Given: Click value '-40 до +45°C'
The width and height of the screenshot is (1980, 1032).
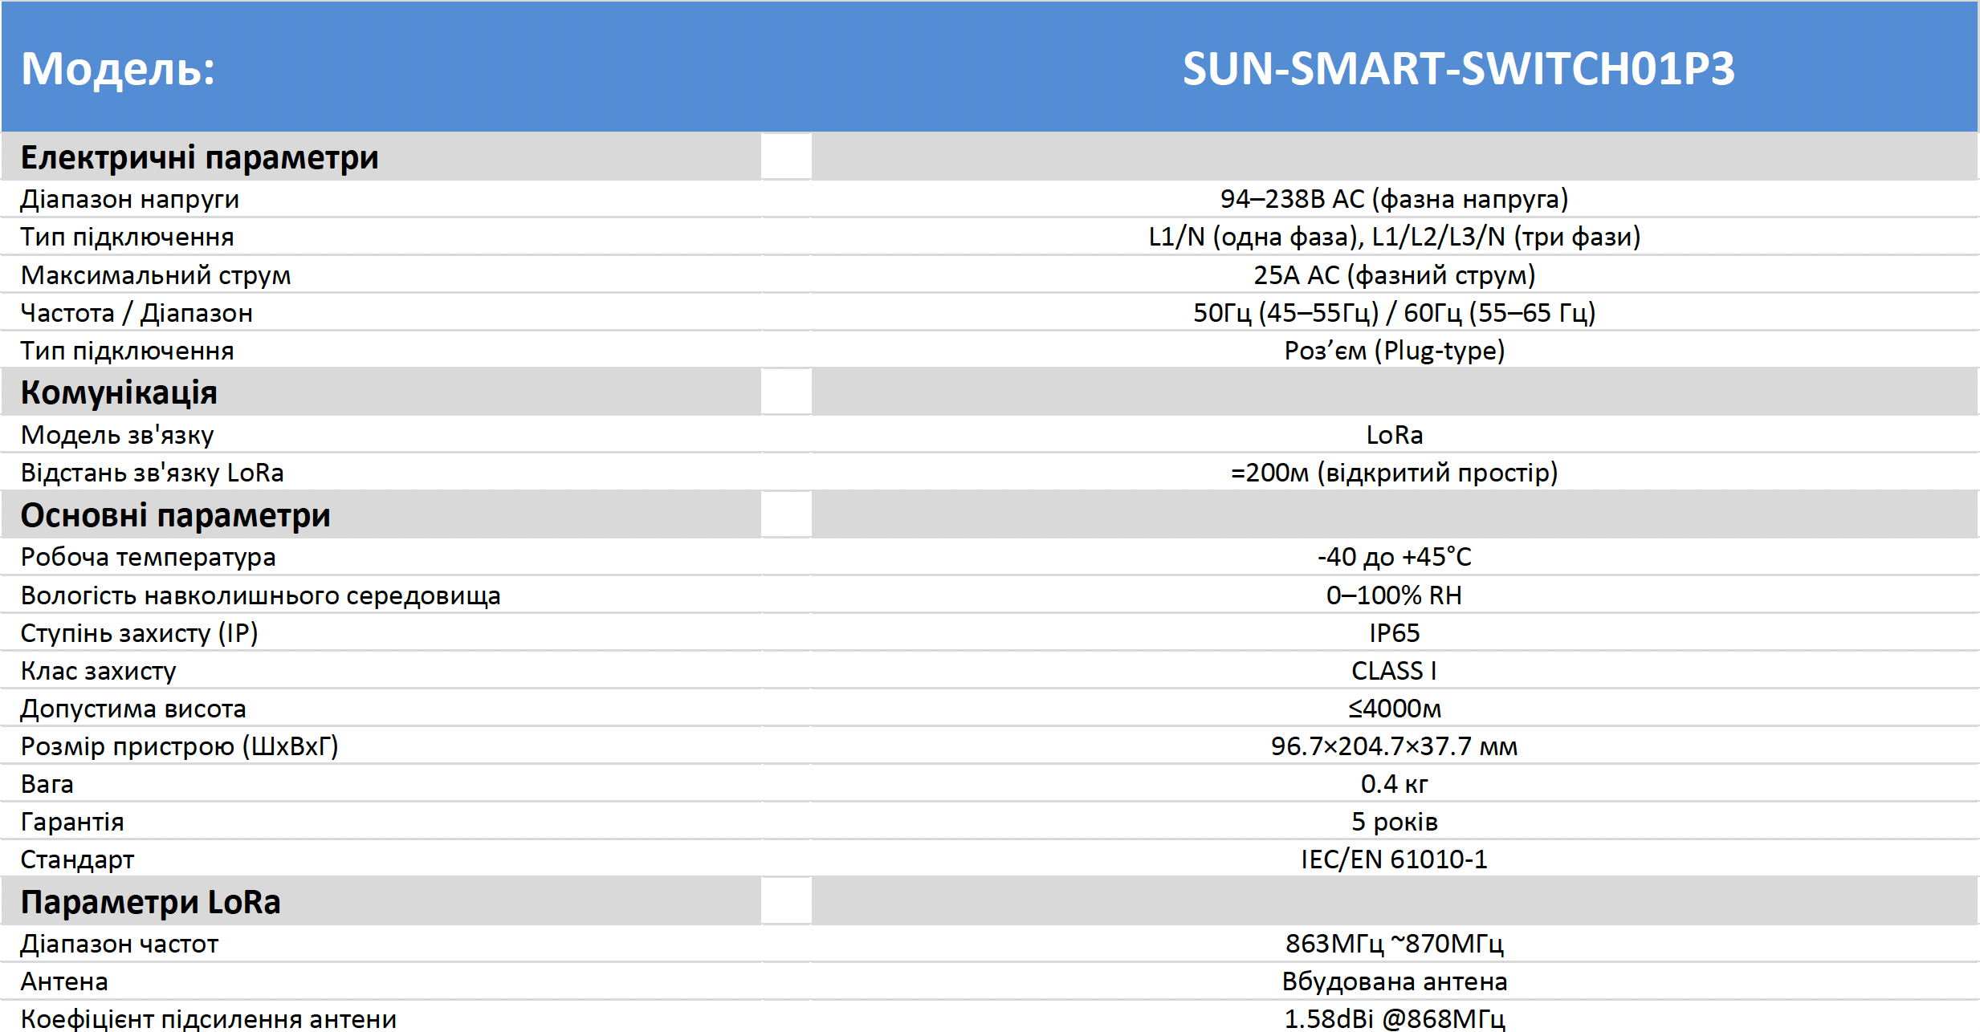Looking at the screenshot, I should [1394, 557].
